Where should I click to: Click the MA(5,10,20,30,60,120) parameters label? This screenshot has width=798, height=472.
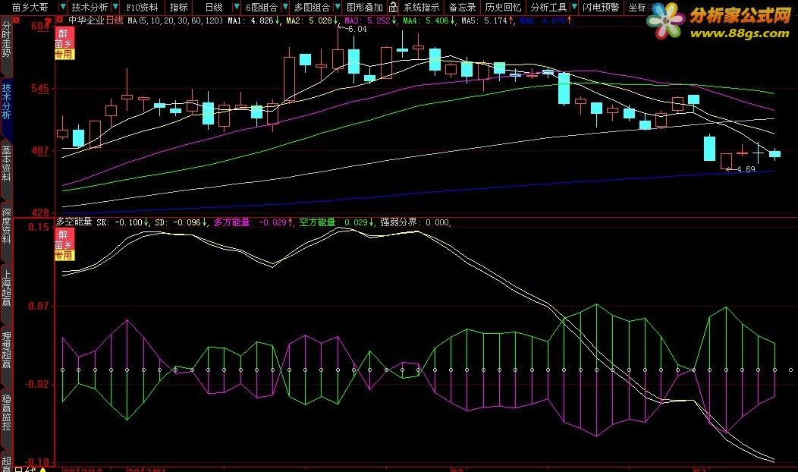(x=175, y=21)
